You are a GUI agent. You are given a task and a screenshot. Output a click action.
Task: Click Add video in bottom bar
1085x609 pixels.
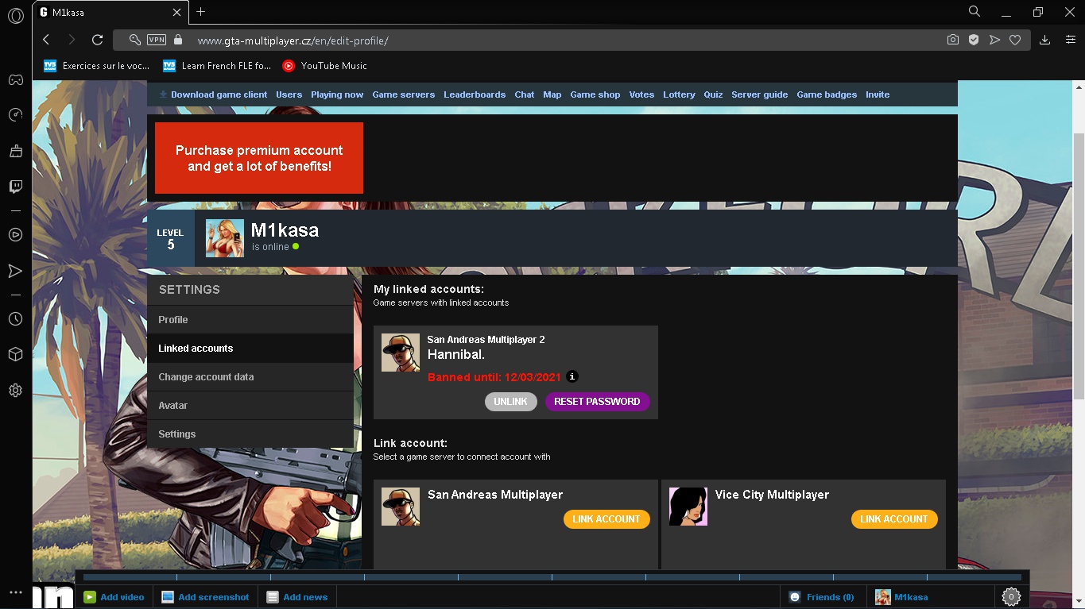[114, 597]
